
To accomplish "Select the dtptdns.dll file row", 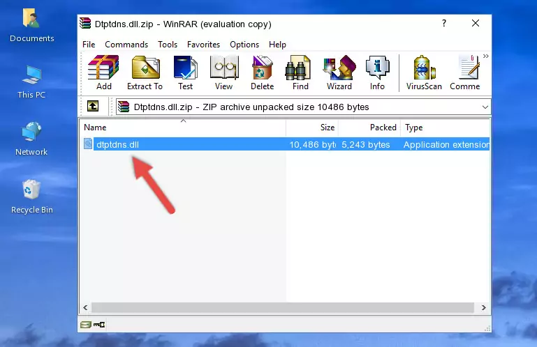I will click(285, 144).
